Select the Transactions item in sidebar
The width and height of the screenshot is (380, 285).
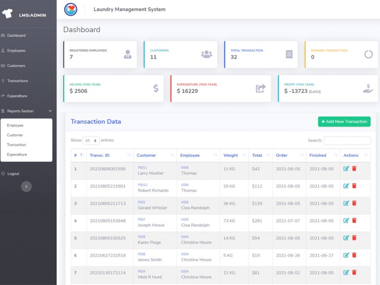point(17,80)
